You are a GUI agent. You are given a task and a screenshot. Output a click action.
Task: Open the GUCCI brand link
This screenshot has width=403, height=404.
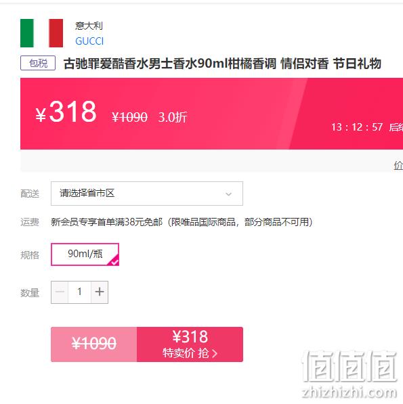89,41
